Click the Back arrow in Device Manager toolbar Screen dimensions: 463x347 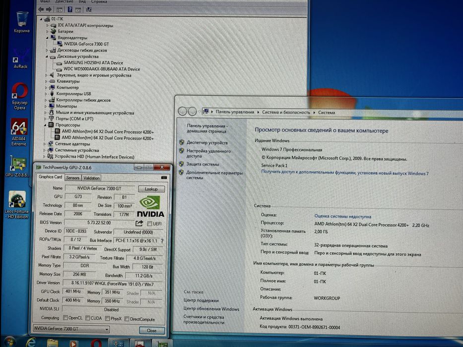coord(41,9)
